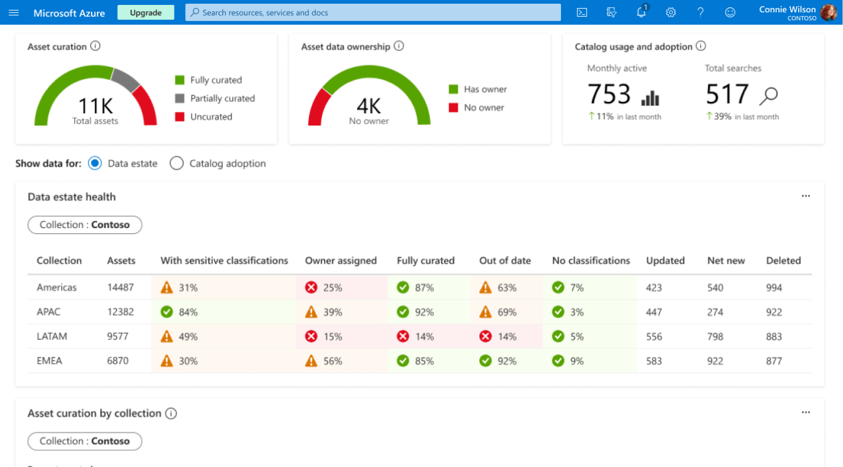843x467 pixels.
Task: Click the Fully curated column header
Action: [x=425, y=261]
